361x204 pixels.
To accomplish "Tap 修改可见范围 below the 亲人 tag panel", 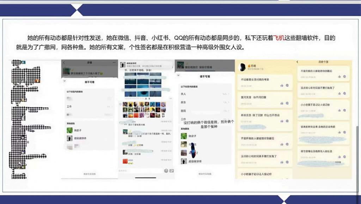I will coord(205,174).
